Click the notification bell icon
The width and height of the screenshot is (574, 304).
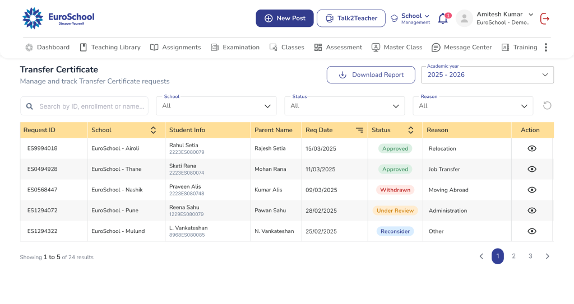tap(443, 18)
